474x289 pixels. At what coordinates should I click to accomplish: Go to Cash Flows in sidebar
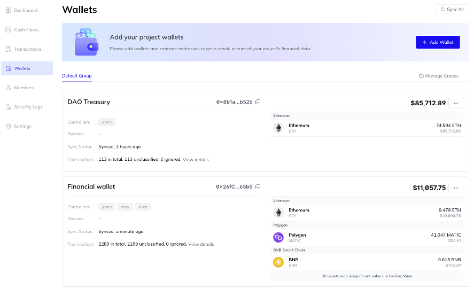point(26,30)
